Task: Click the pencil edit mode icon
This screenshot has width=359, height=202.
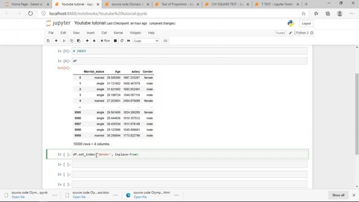Action: pyautogui.click(x=291, y=33)
